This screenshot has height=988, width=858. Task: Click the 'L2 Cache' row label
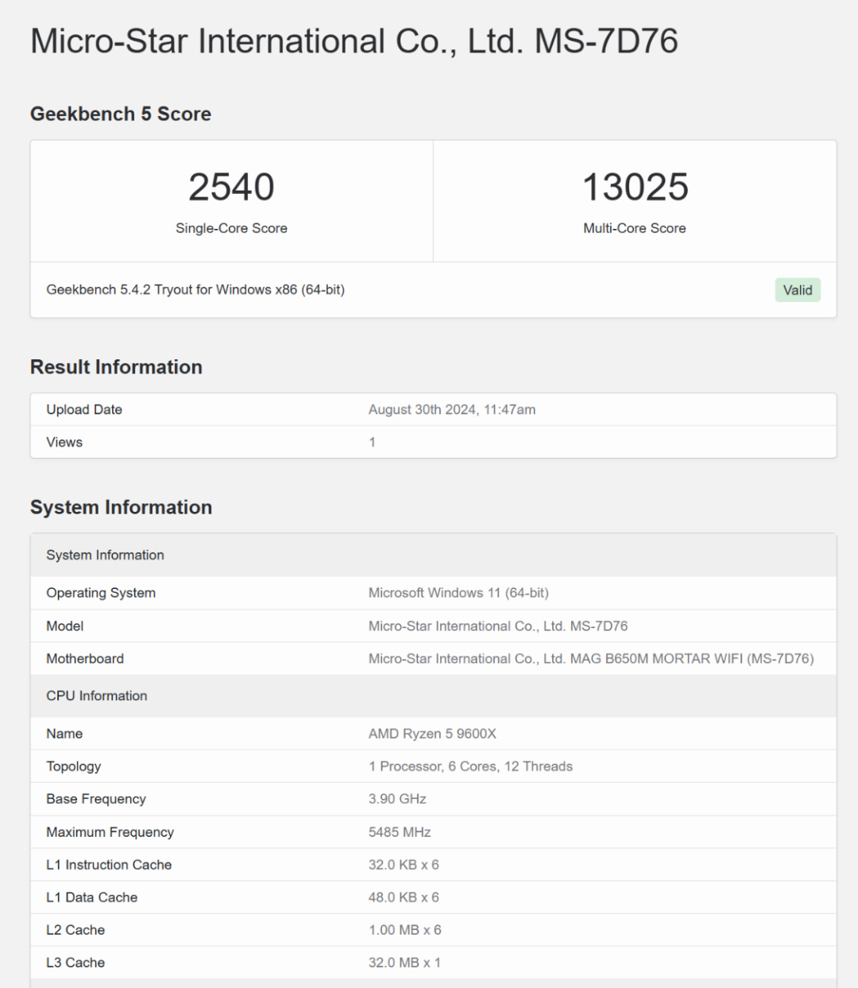(x=75, y=930)
